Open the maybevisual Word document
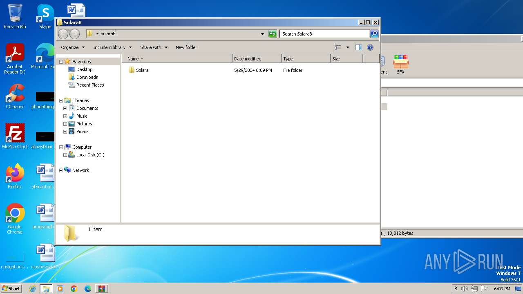This screenshot has width=523, height=294. pos(45,256)
